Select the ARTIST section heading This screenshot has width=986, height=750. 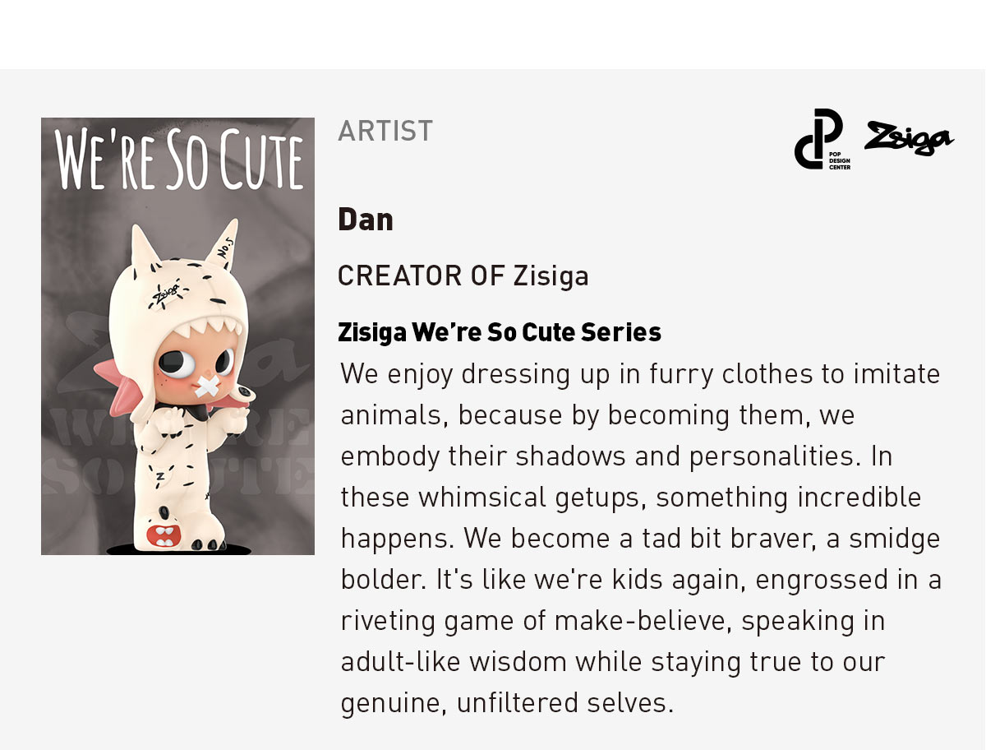coord(385,131)
